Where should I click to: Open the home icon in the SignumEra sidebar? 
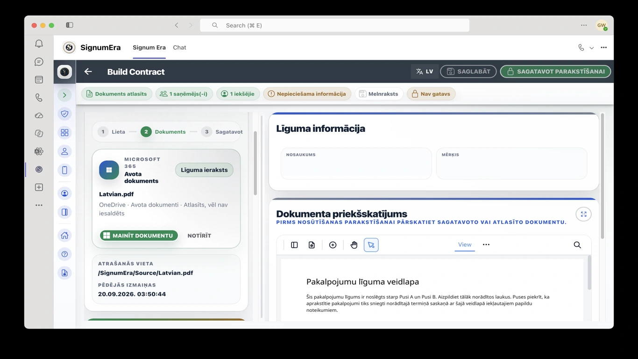pos(64,236)
